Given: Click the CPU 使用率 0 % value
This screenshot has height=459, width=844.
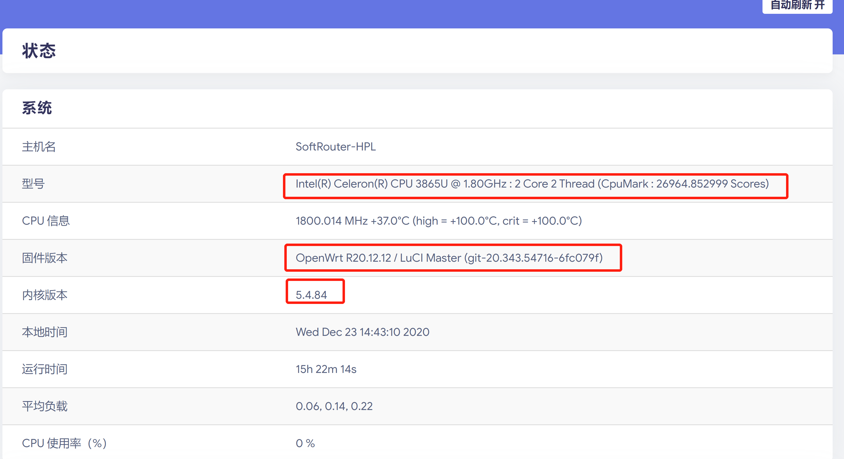Looking at the screenshot, I should click(305, 443).
